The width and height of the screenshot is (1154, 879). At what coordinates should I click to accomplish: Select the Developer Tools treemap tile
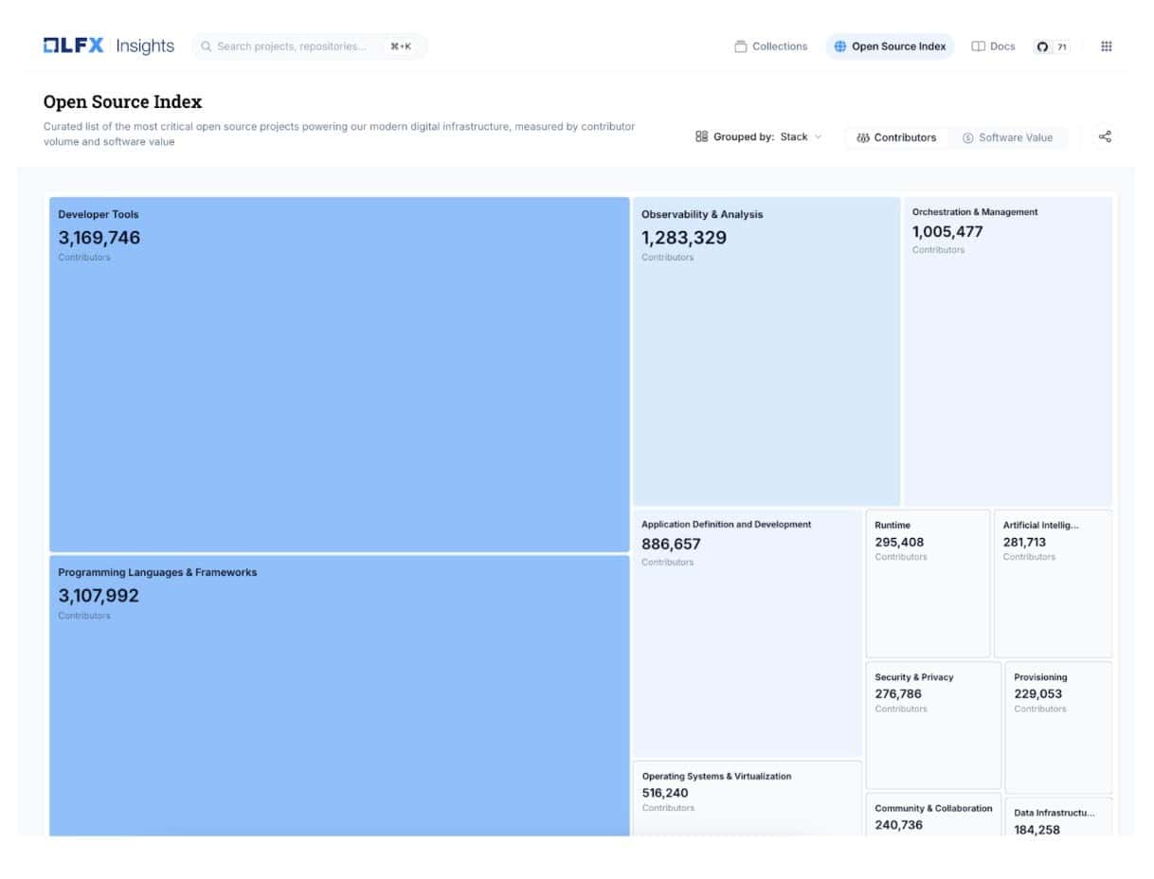338,374
